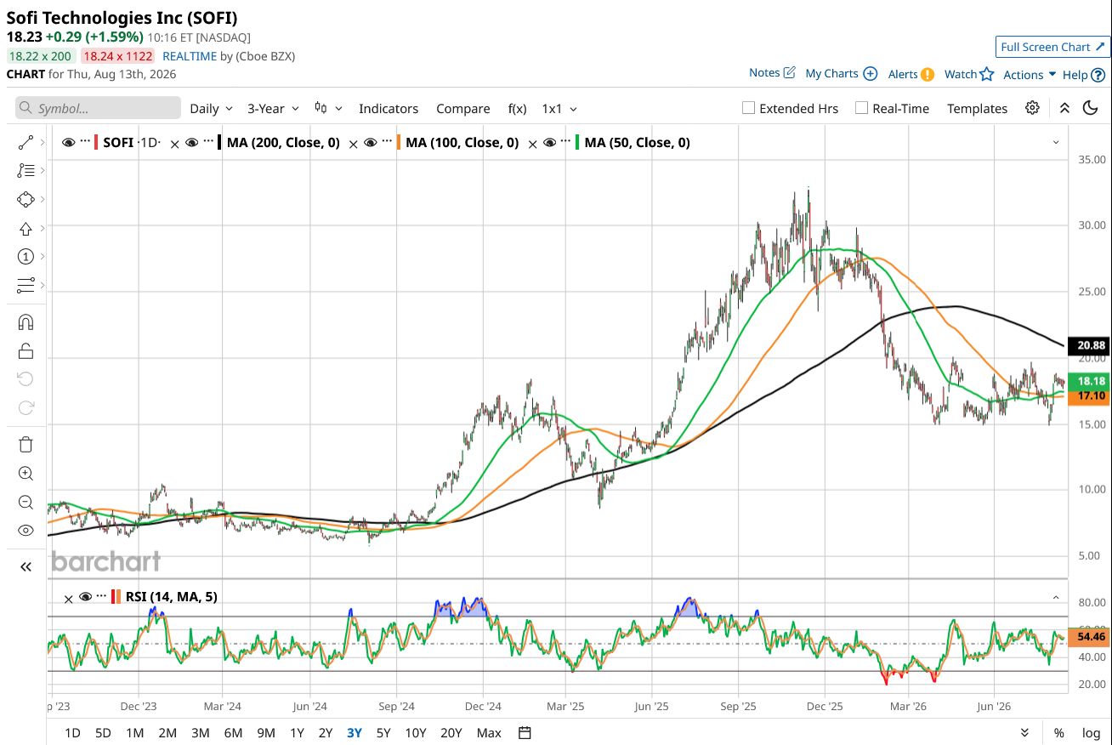The image size is (1112, 745).
Task: Select the 6M time range
Action: tap(233, 733)
